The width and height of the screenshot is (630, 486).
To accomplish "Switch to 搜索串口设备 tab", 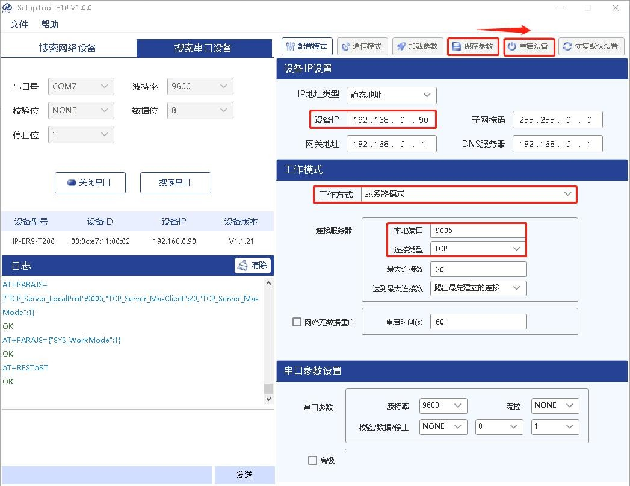I will click(204, 48).
